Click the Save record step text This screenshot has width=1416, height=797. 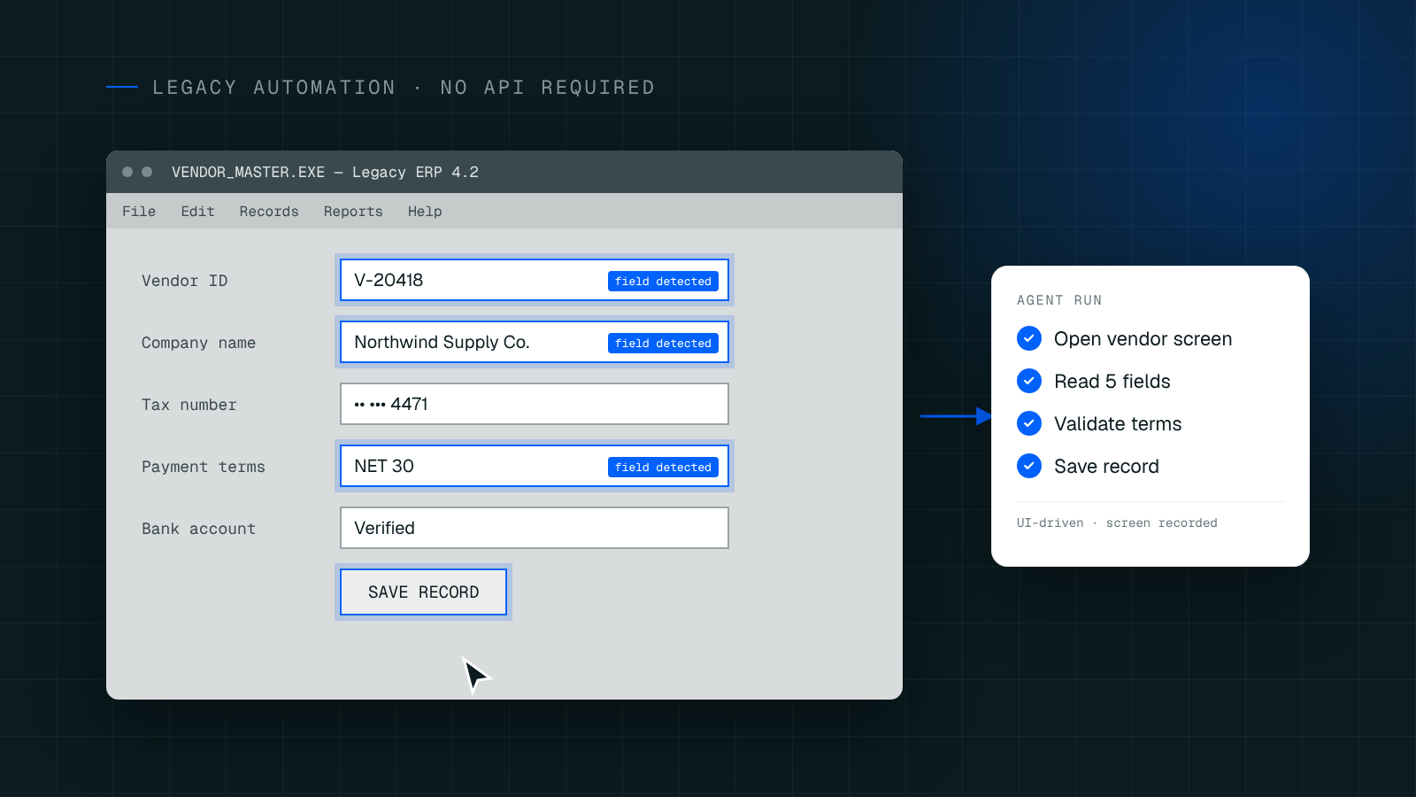(1106, 467)
